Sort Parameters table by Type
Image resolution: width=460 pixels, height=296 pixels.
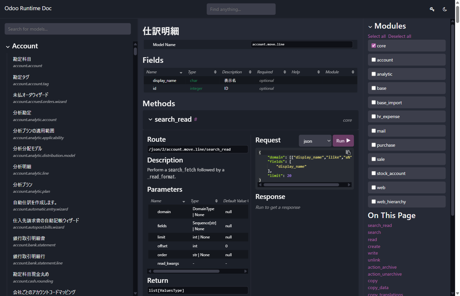click(204, 201)
